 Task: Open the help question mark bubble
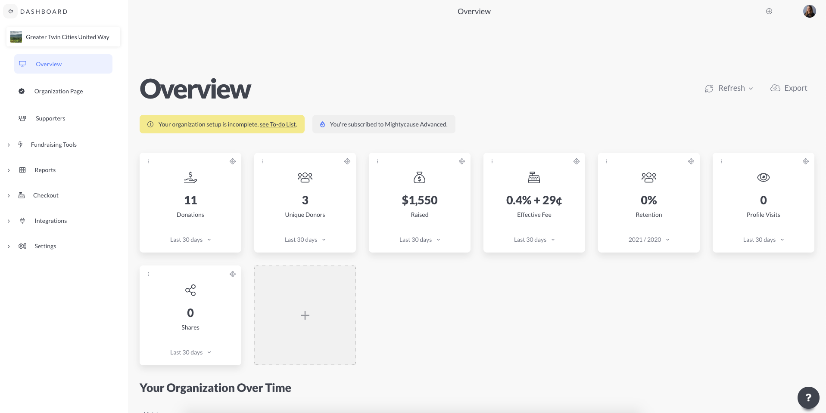[808, 398]
